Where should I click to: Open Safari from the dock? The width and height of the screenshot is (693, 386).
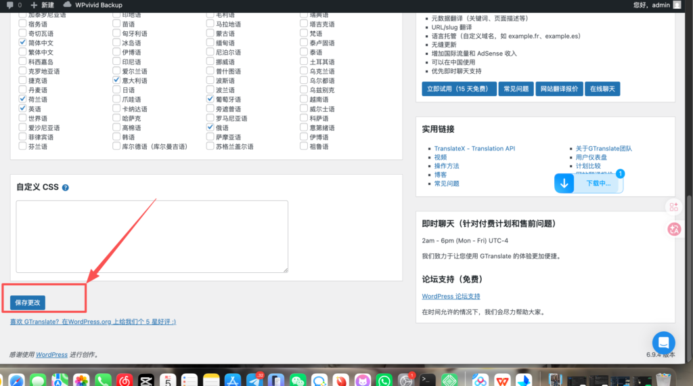tap(16, 381)
